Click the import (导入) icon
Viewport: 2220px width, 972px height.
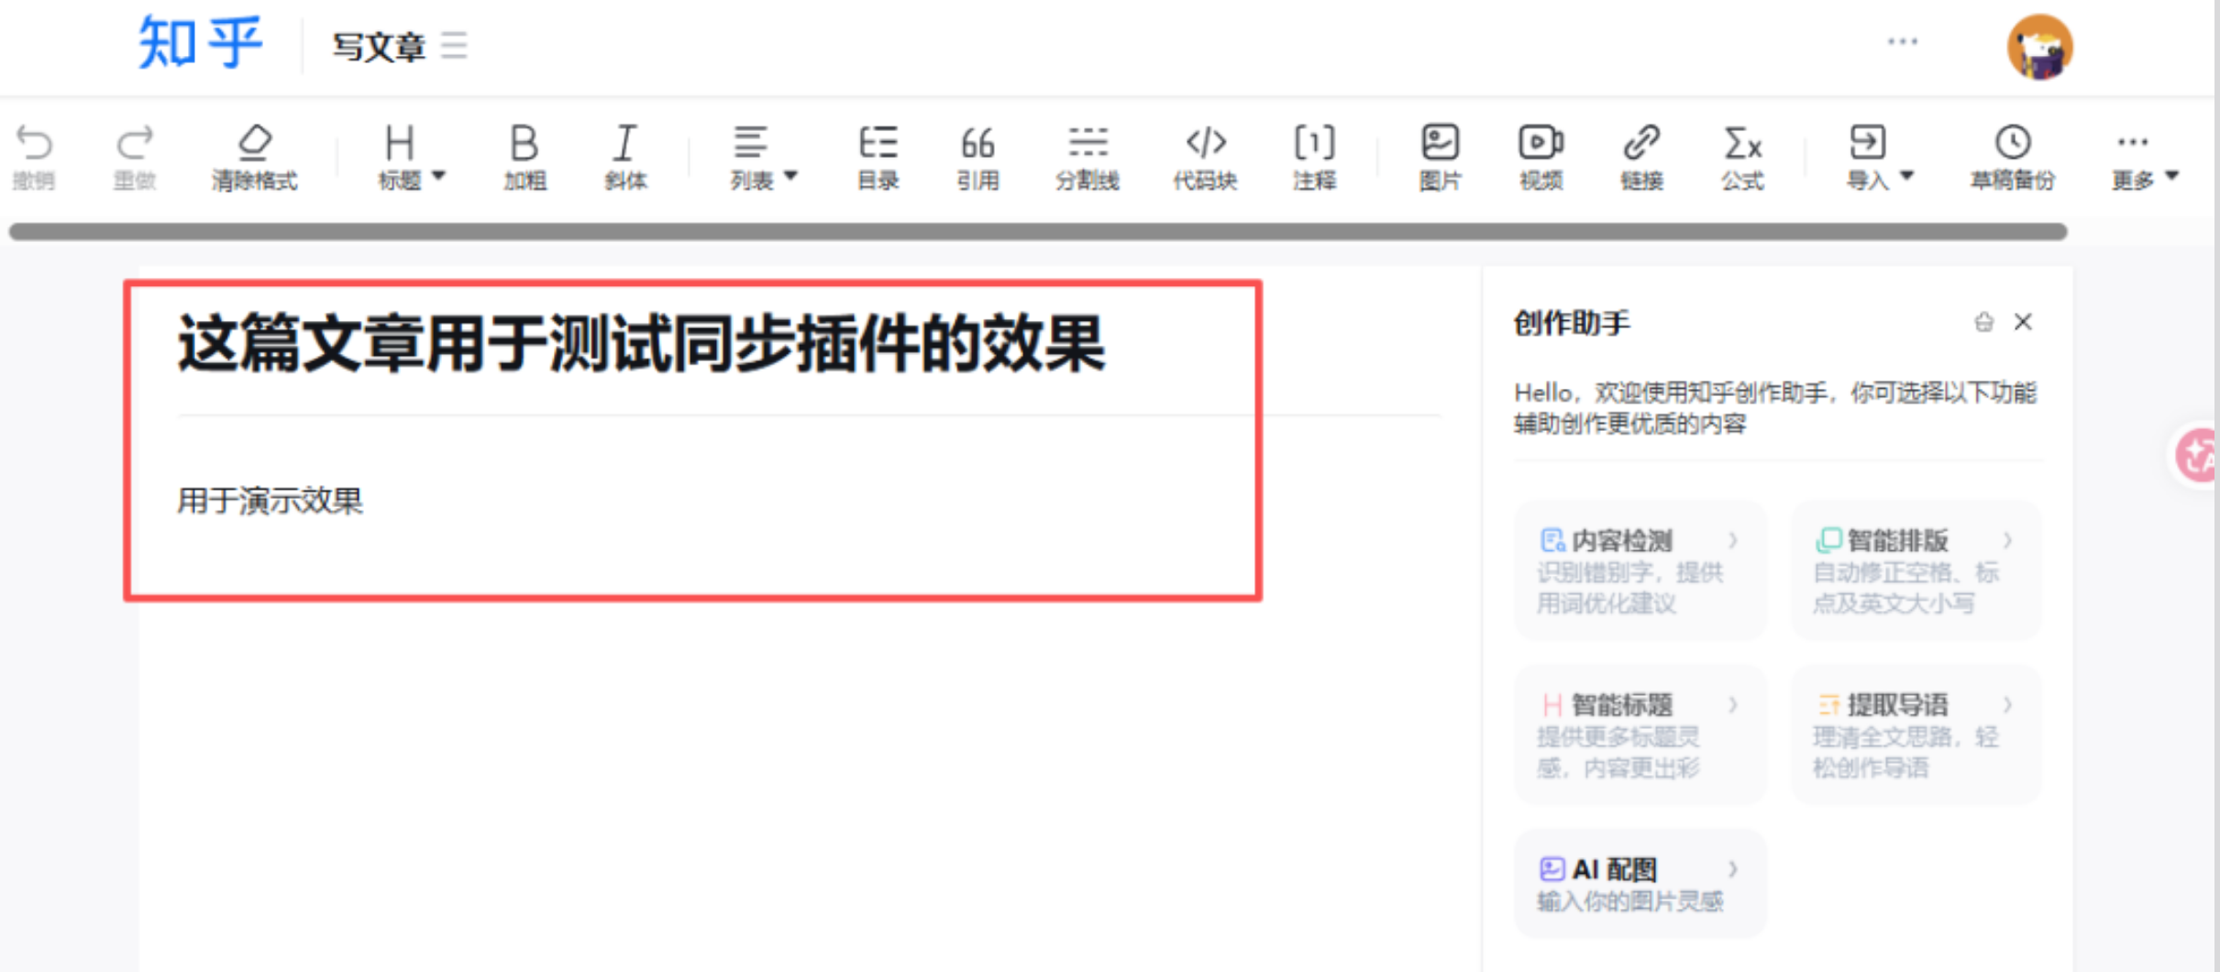coord(1867,143)
